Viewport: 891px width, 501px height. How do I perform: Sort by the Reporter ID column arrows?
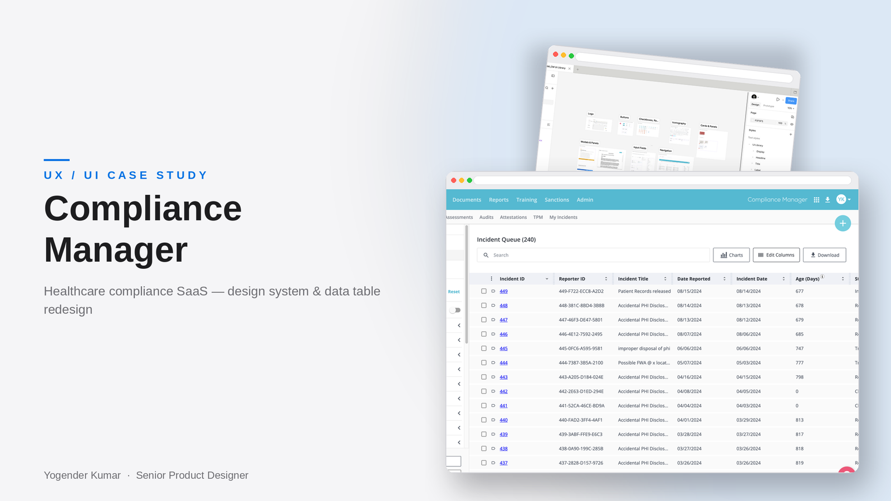606,279
